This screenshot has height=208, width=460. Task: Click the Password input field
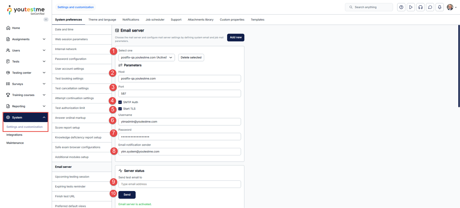(180, 137)
